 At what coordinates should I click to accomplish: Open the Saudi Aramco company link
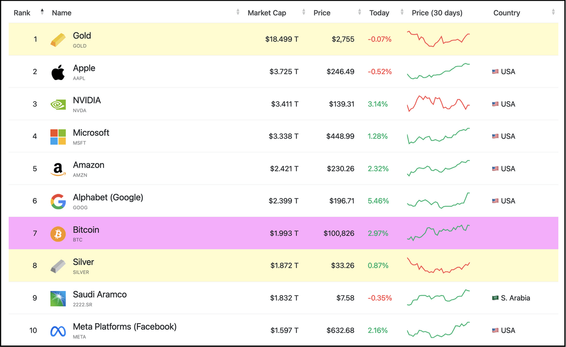coord(99,294)
